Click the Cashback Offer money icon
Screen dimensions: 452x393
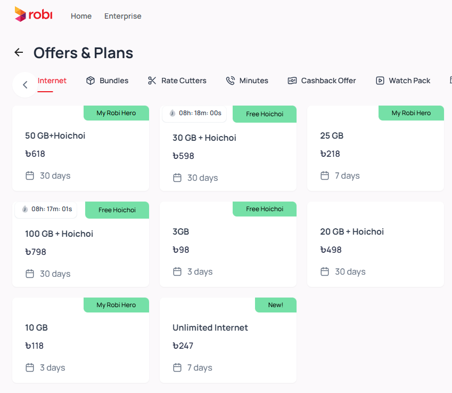(292, 81)
